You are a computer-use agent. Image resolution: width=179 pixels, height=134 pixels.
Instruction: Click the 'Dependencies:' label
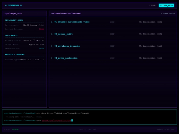point(12,48)
